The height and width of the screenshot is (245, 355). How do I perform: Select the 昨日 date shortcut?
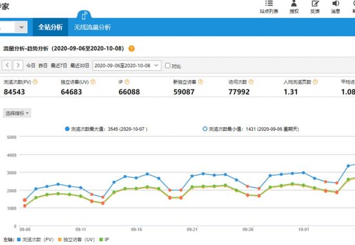click(x=43, y=66)
